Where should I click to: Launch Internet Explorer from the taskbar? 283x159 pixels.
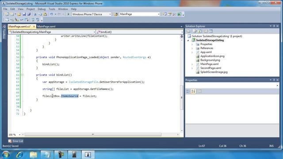pyautogui.click(x=19, y=155)
